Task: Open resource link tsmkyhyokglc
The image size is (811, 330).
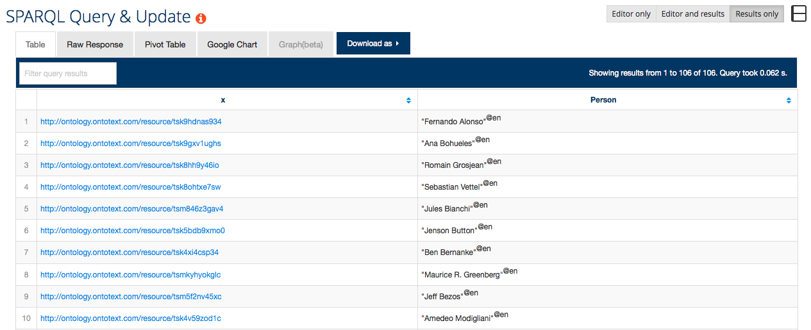Action: [131, 274]
